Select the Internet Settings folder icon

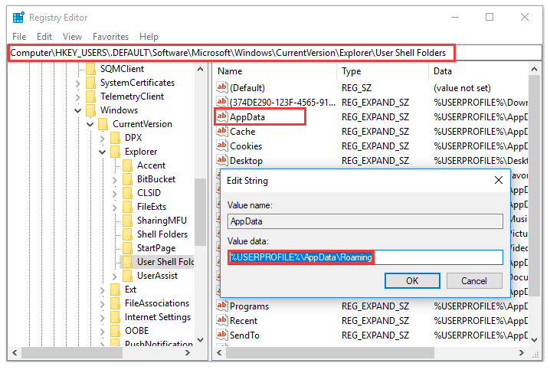pos(116,317)
